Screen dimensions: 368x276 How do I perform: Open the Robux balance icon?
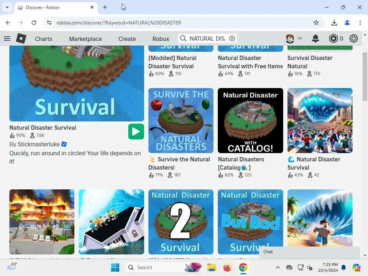tap(333, 38)
